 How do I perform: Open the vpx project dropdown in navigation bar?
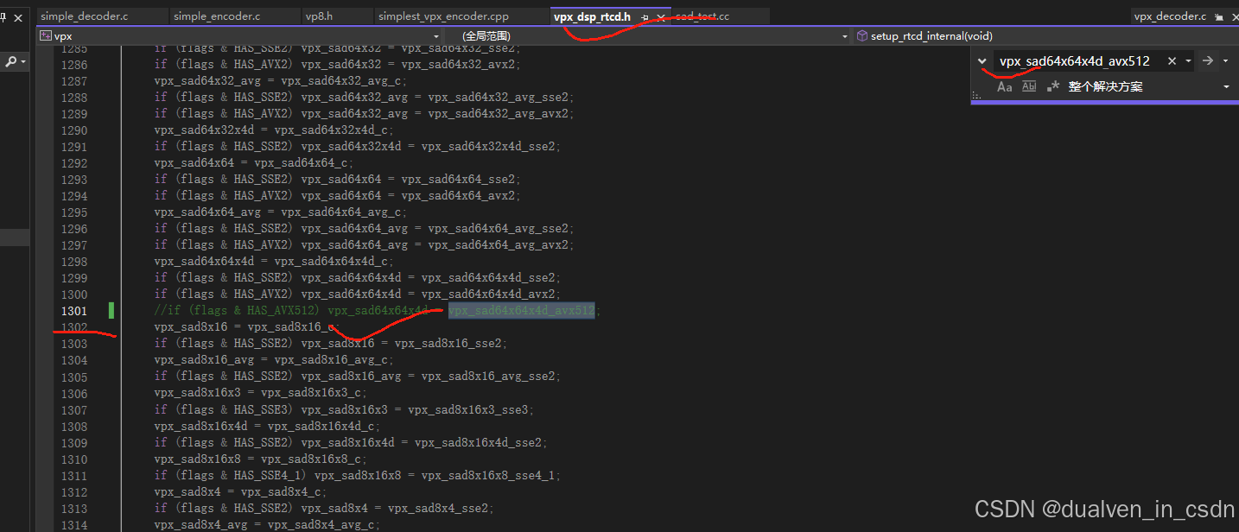[x=436, y=35]
